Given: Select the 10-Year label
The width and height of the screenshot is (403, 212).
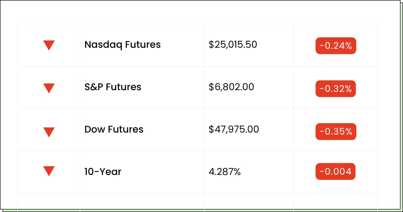Looking at the screenshot, I should coord(103,172).
